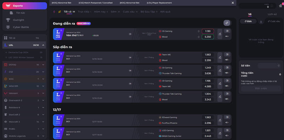284x140 pixels.
Task: Close the announcements ticker bar
Action: coord(233,3)
